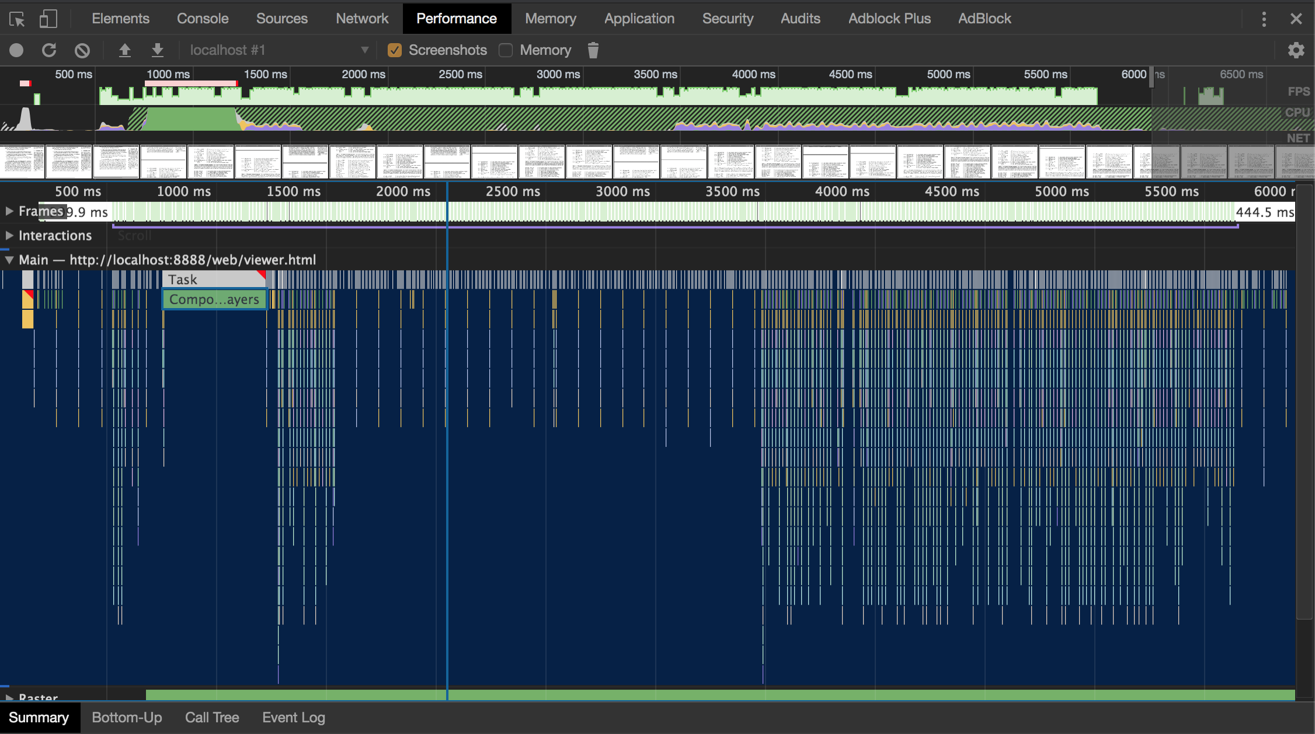Screen dimensions: 1315x734
Task: Start recording with the record button
Action: click(16, 50)
